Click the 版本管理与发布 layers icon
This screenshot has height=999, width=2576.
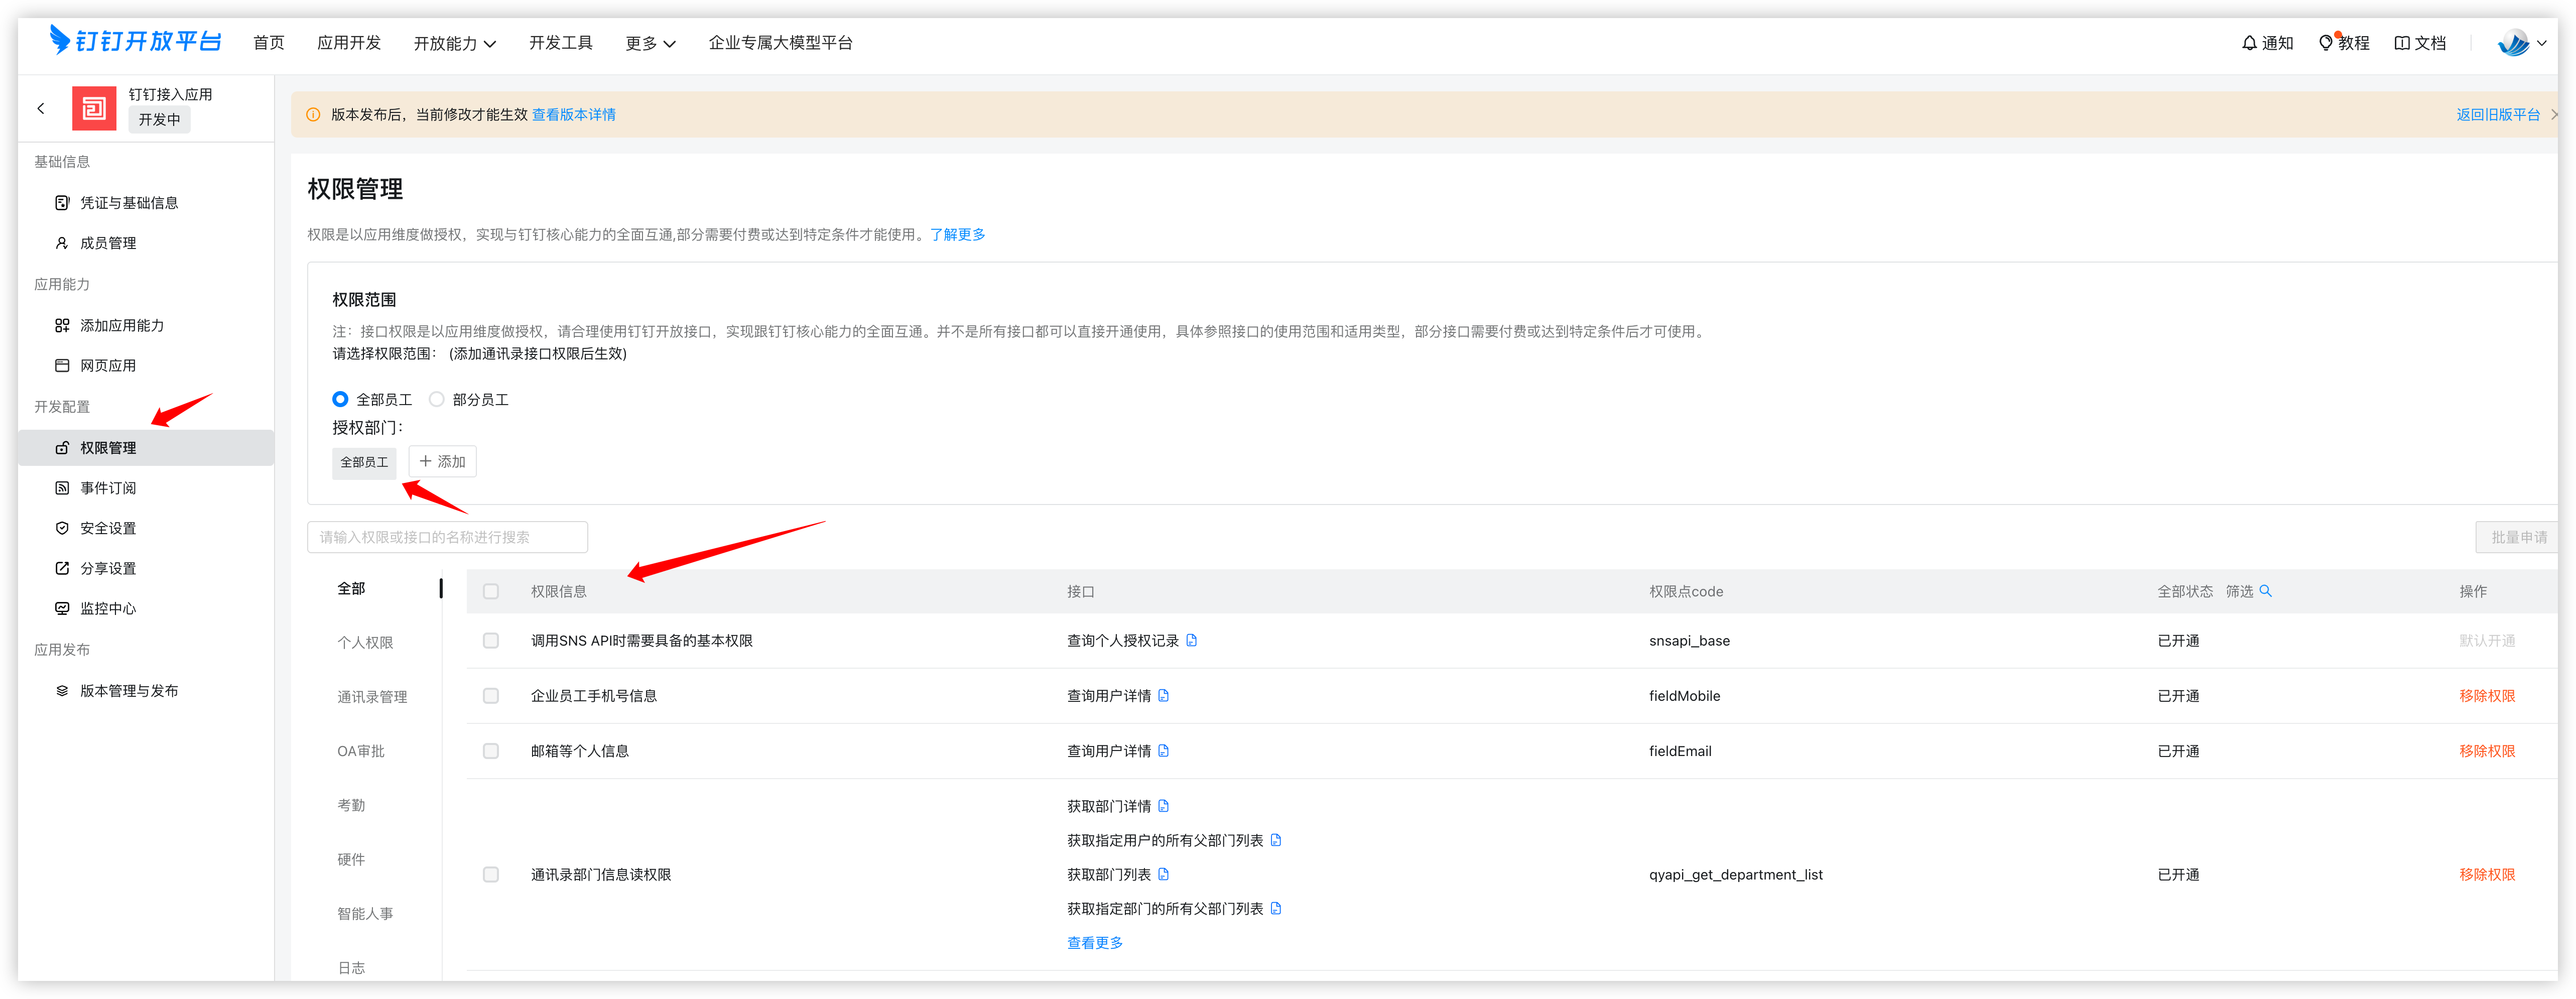click(x=62, y=691)
